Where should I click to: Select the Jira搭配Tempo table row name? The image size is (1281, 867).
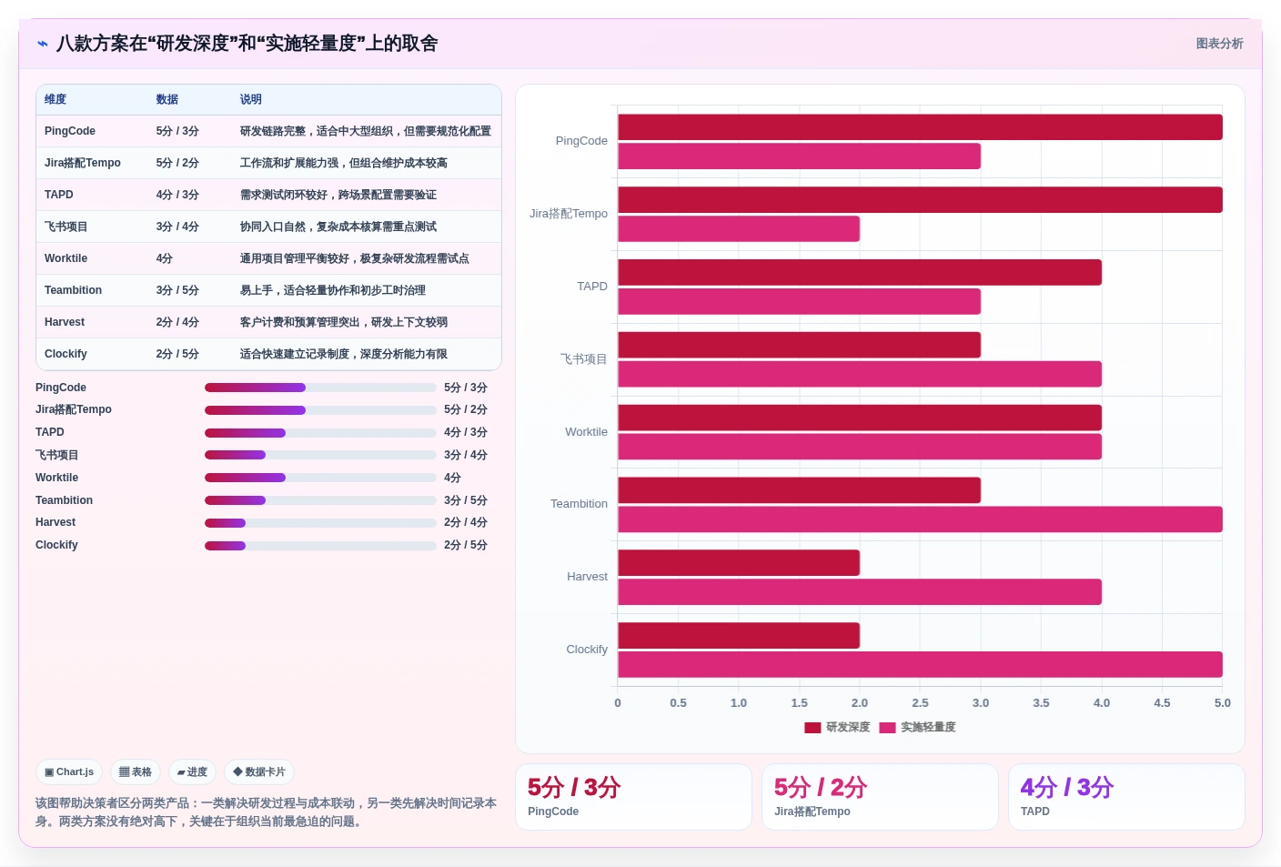click(x=83, y=163)
